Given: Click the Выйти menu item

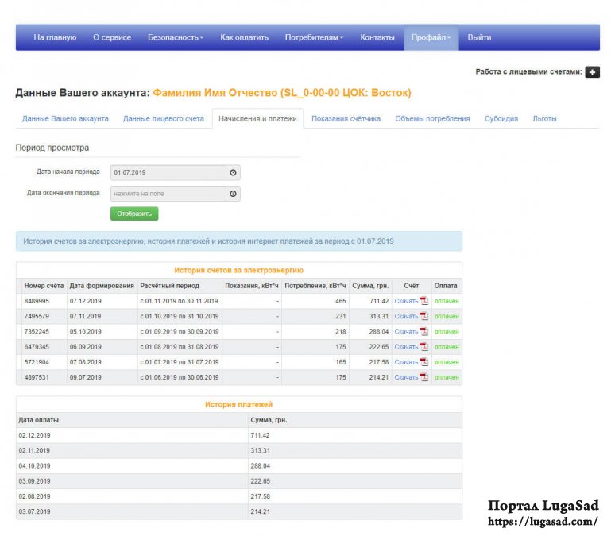Looking at the screenshot, I should [479, 37].
